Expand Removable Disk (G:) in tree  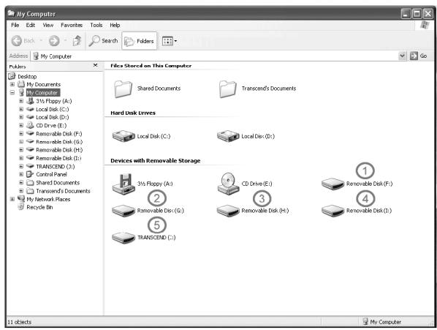click(x=21, y=142)
